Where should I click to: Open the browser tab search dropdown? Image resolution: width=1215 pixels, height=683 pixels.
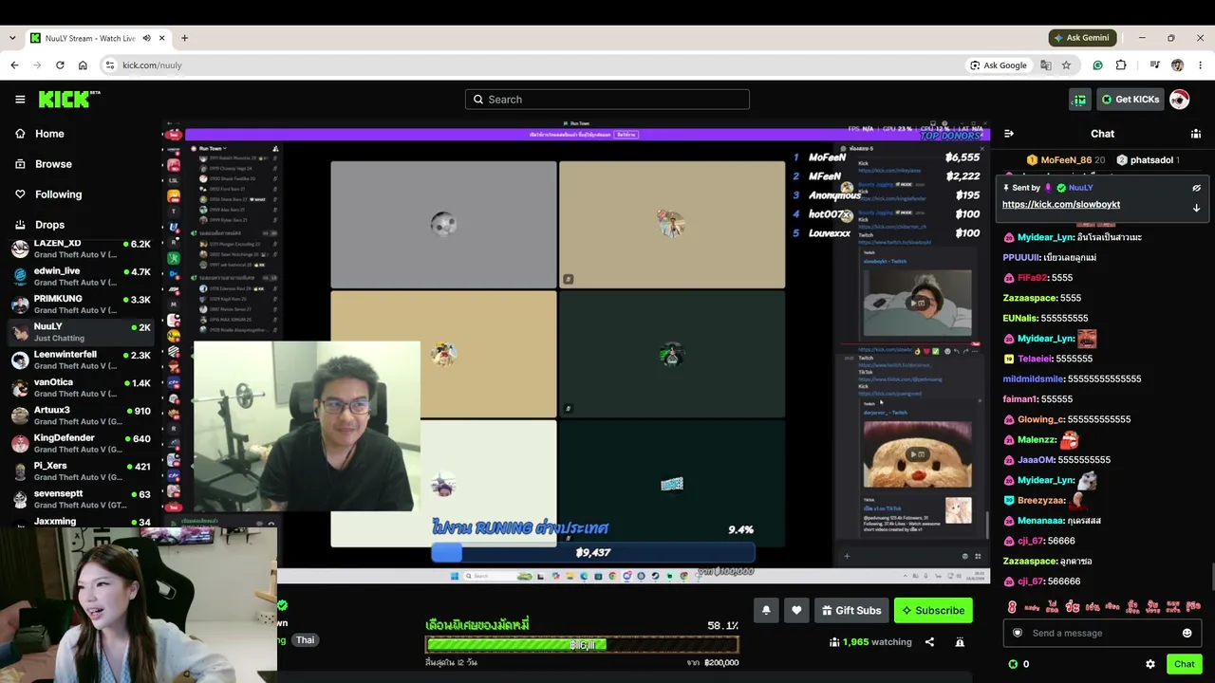tap(11, 38)
